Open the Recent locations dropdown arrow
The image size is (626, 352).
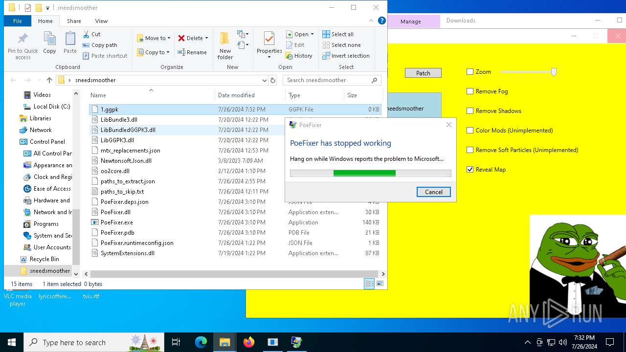pos(39,80)
